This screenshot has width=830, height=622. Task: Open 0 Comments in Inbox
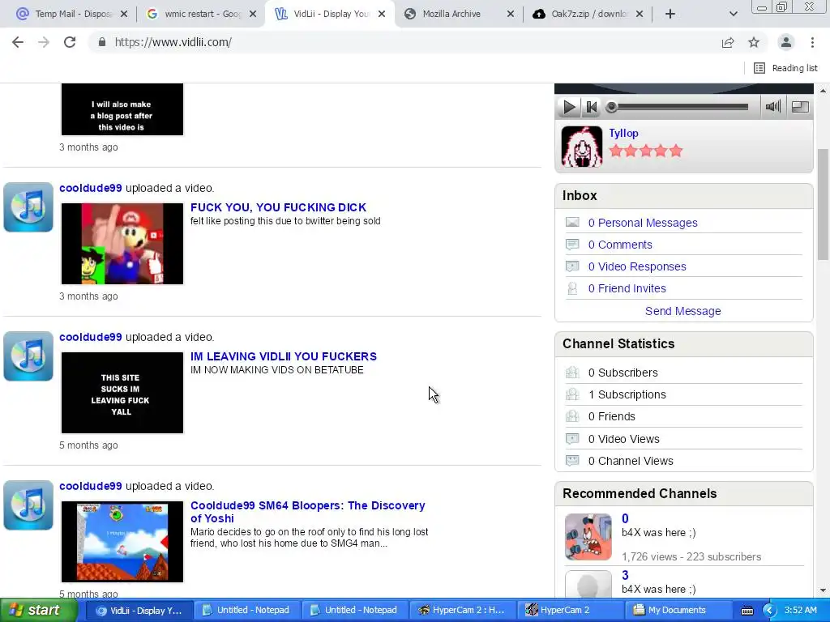pyautogui.click(x=620, y=245)
